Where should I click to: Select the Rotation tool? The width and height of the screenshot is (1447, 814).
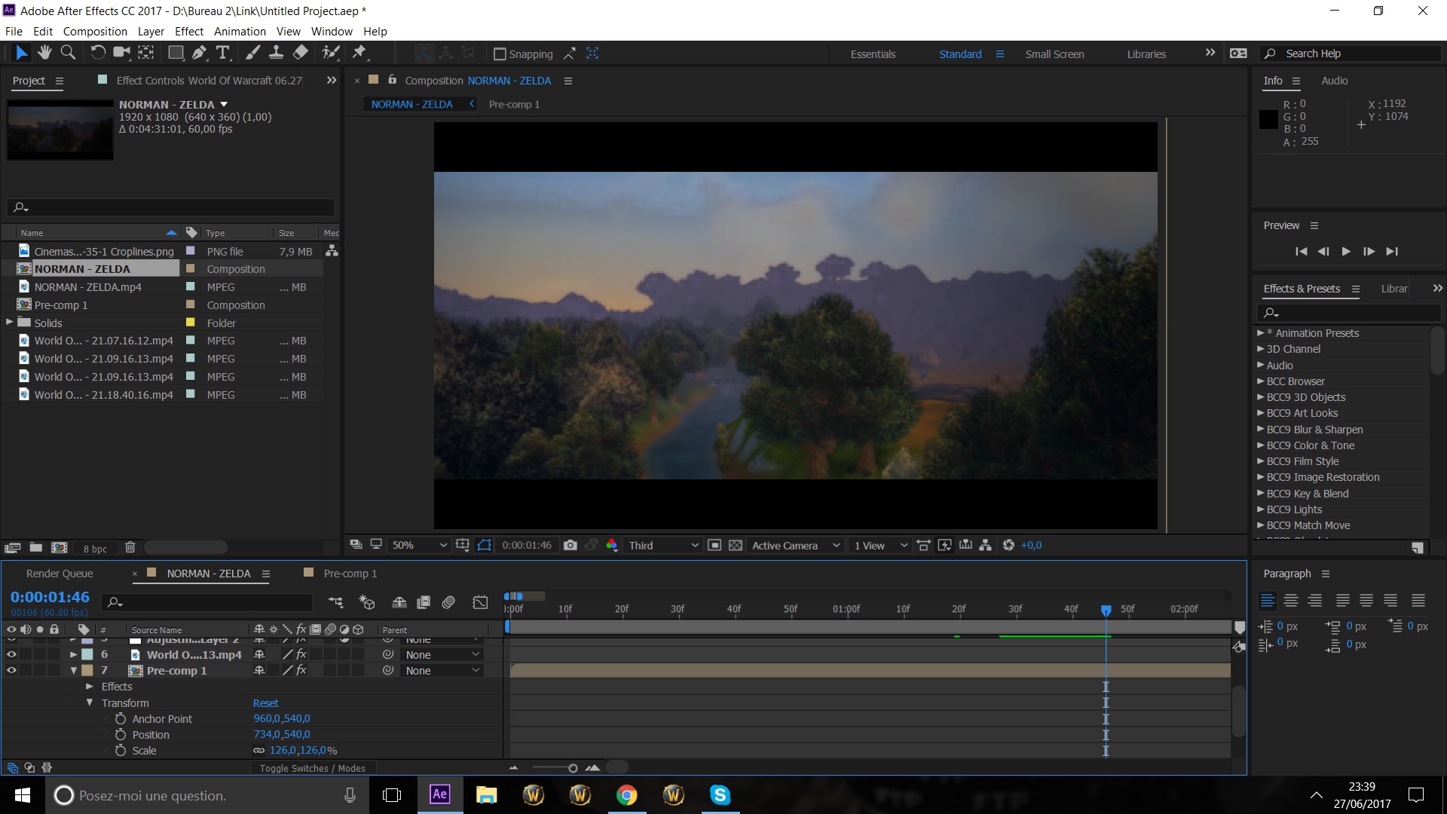[x=98, y=53]
